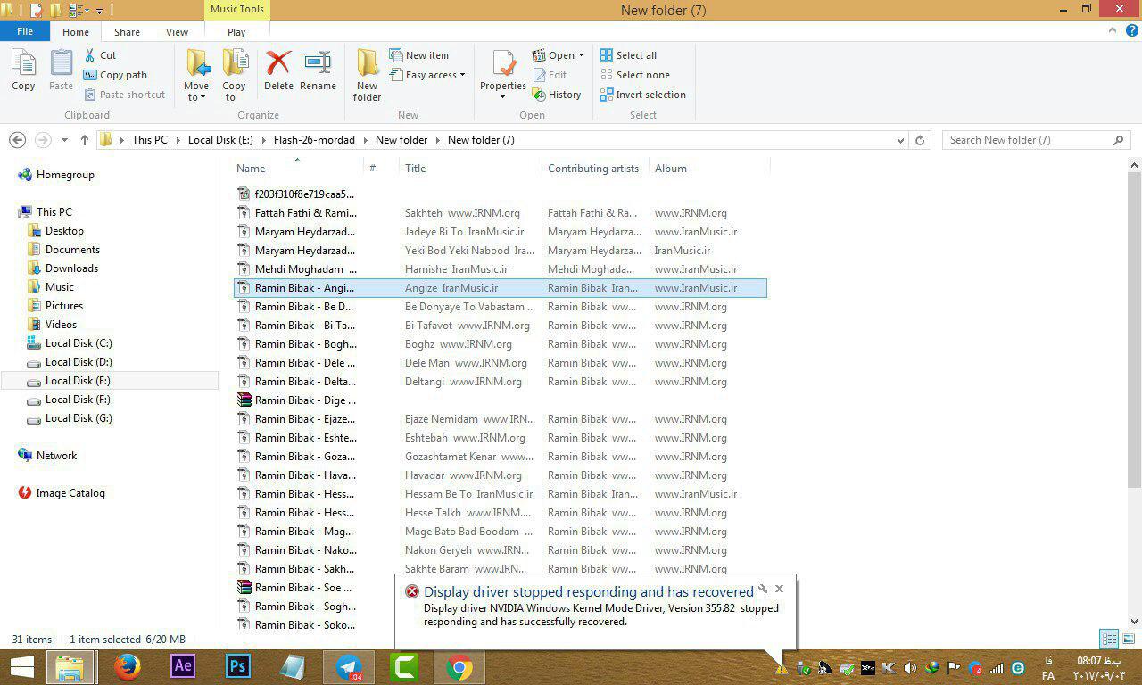This screenshot has height=685, width=1142.
Task: Click Local Disk (E:) in the address path
Action: click(220, 140)
